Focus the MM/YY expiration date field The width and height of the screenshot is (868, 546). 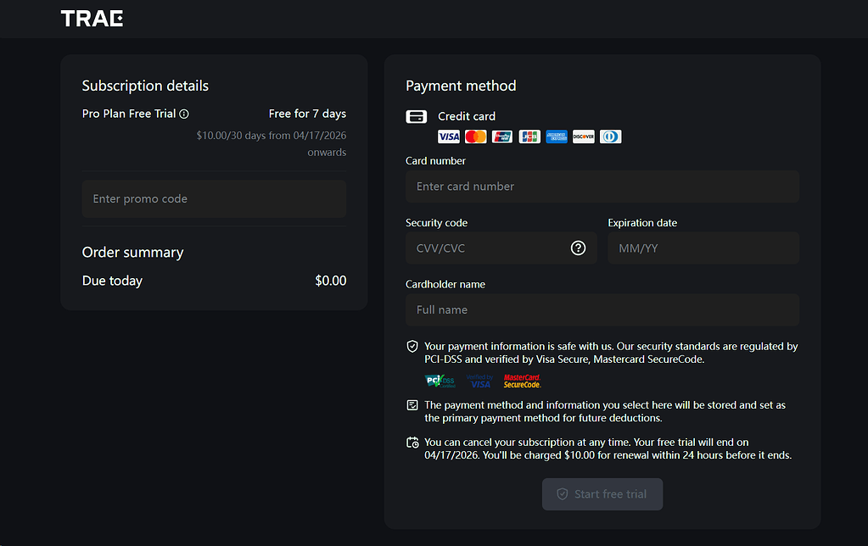pos(703,248)
